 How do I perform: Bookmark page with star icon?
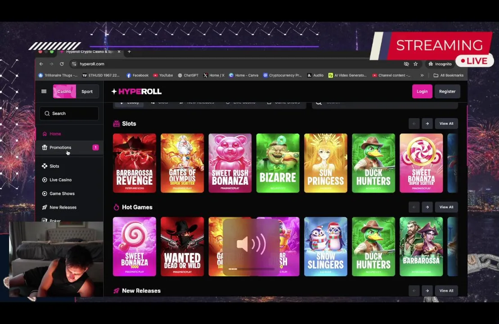click(x=416, y=64)
